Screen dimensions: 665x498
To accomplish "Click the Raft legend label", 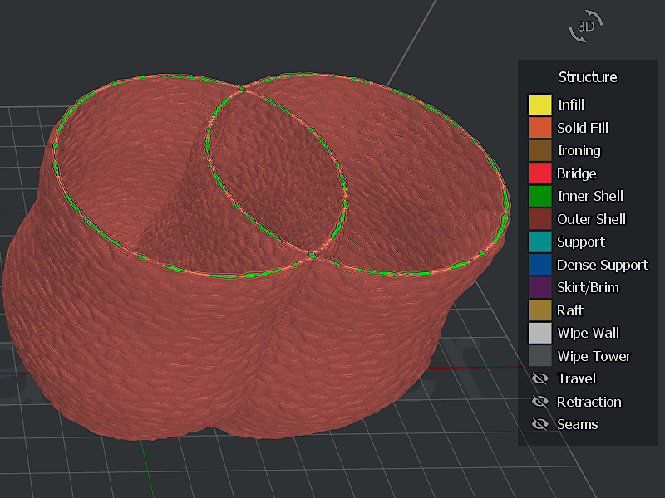I will (570, 310).
